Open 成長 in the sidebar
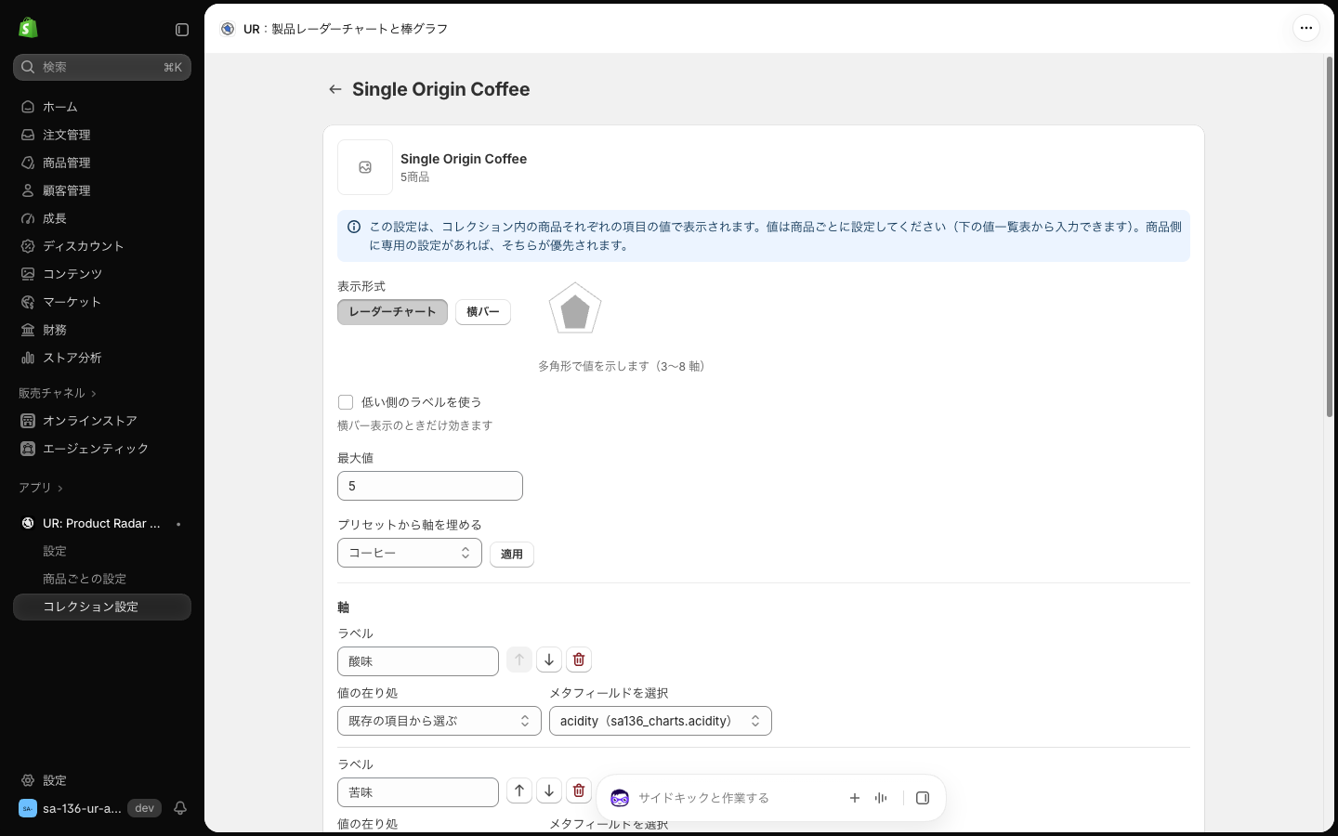The width and height of the screenshot is (1338, 836). (x=102, y=218)
